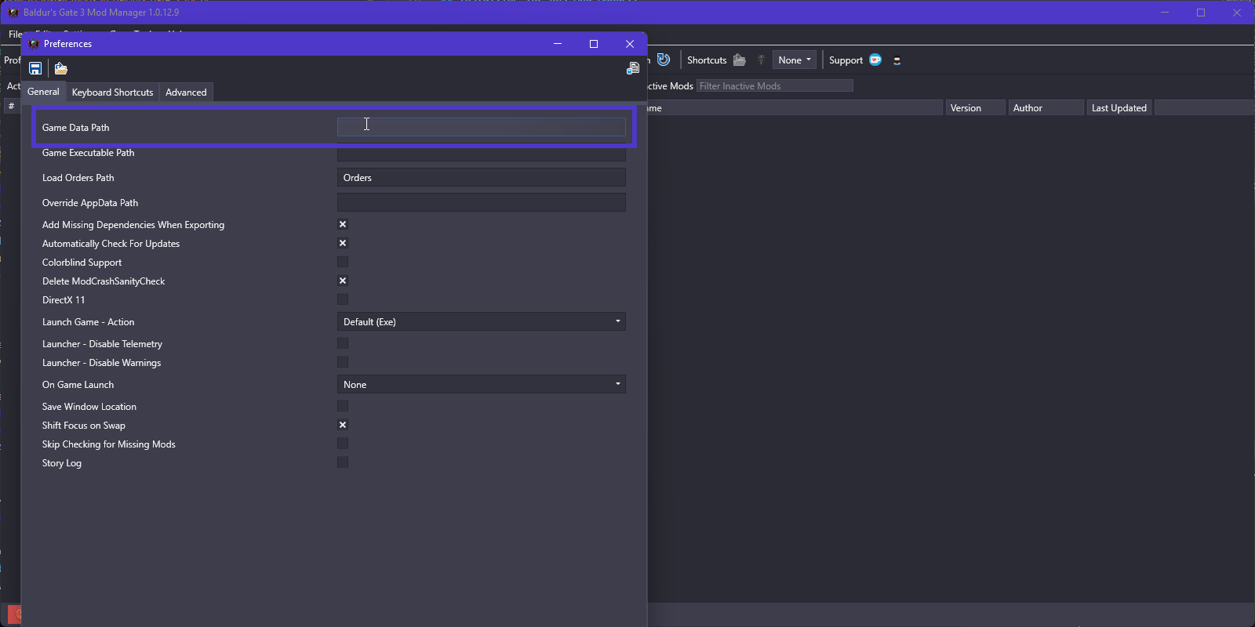Enable the DirectX 11 checkbox
The image size is (1255, 627).
(x=343, y=299)
